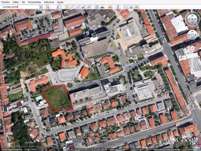201x151 pixels.
Task: Email the view with envelope icon
Action: point(126,7)
